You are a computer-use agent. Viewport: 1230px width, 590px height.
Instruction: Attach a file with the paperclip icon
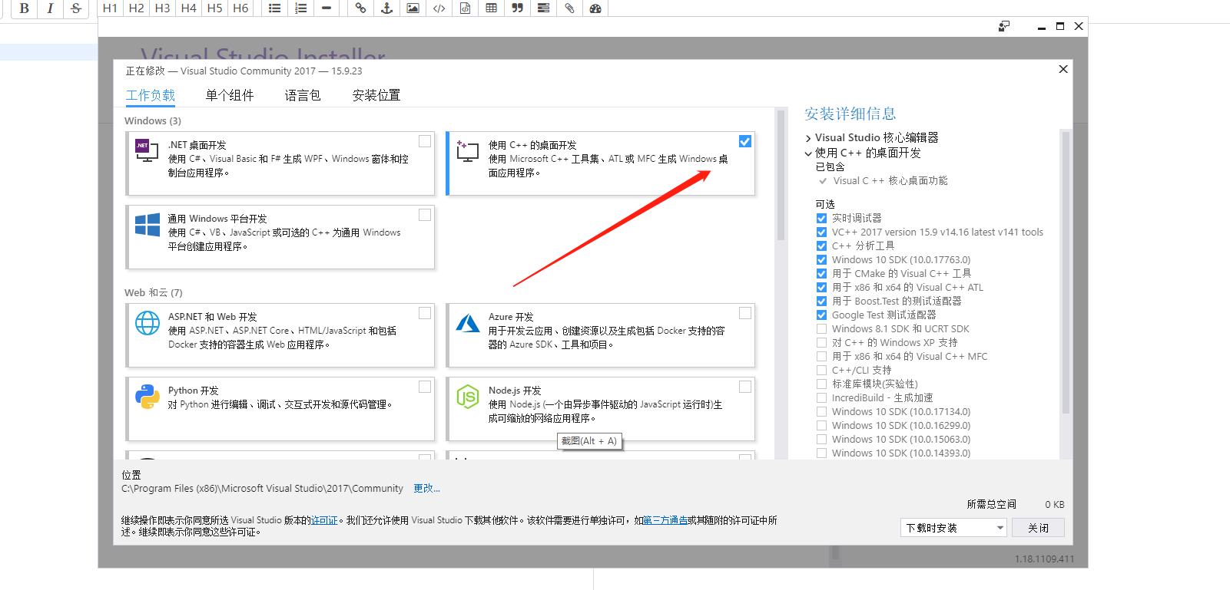click(x=569, y=8)
